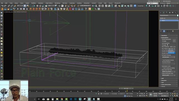
Task: Click the Phoenix pause simulation icon
Action: (x=21, y=9)
